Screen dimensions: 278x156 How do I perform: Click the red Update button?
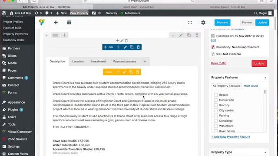coord(259,63)
